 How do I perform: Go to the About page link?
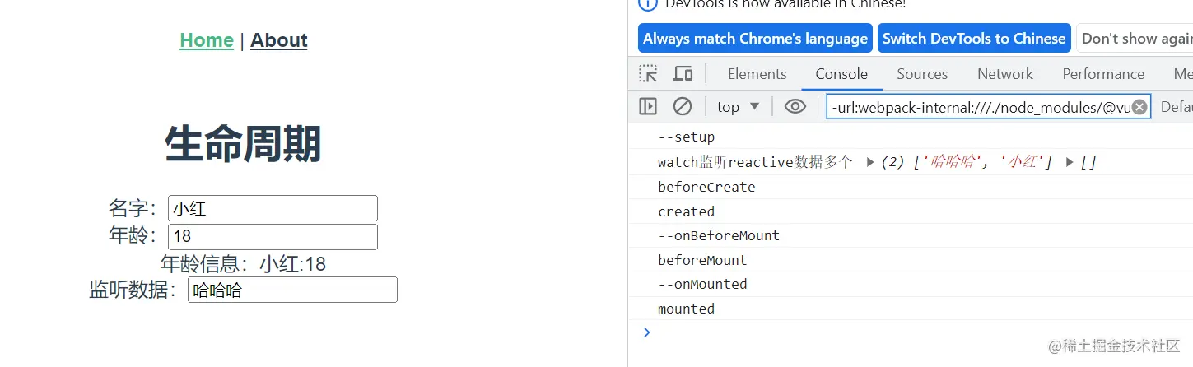(279, 40)
